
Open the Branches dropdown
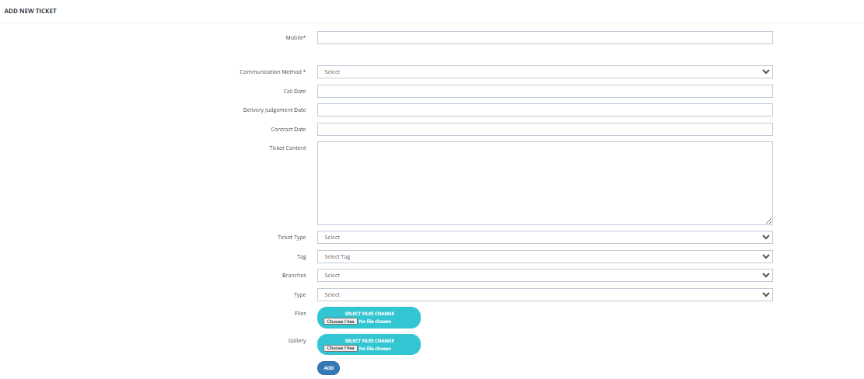[545, 276]
